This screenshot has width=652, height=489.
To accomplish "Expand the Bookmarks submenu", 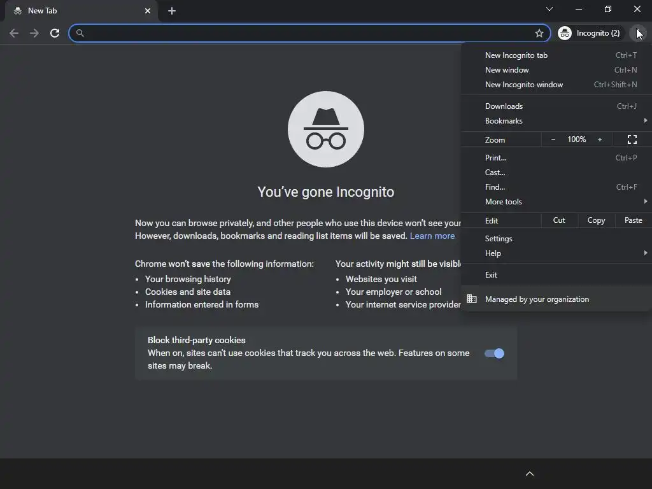I will tap(556, 120).
